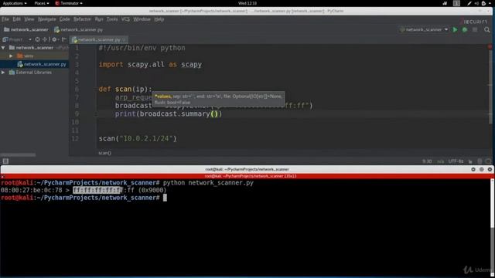Image resolution: width=495 pixels, height=278 pixels.
Task: Open the Run menu
Action: point(99,19)
